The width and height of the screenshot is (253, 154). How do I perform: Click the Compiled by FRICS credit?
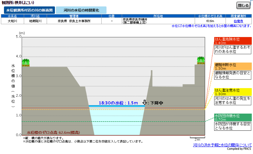click(239, 149)
